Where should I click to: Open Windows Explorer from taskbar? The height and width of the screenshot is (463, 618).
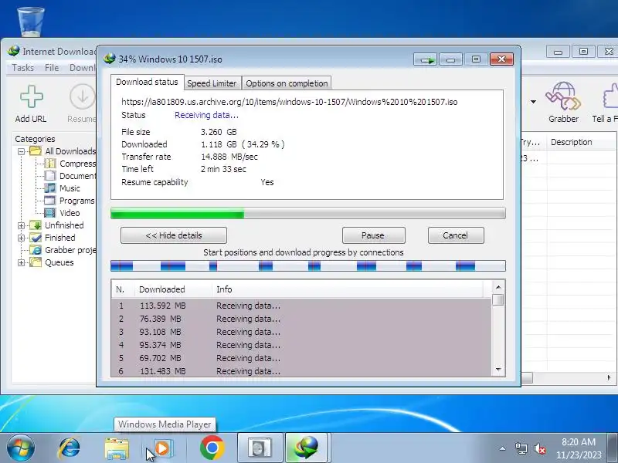tap(117, 448)
